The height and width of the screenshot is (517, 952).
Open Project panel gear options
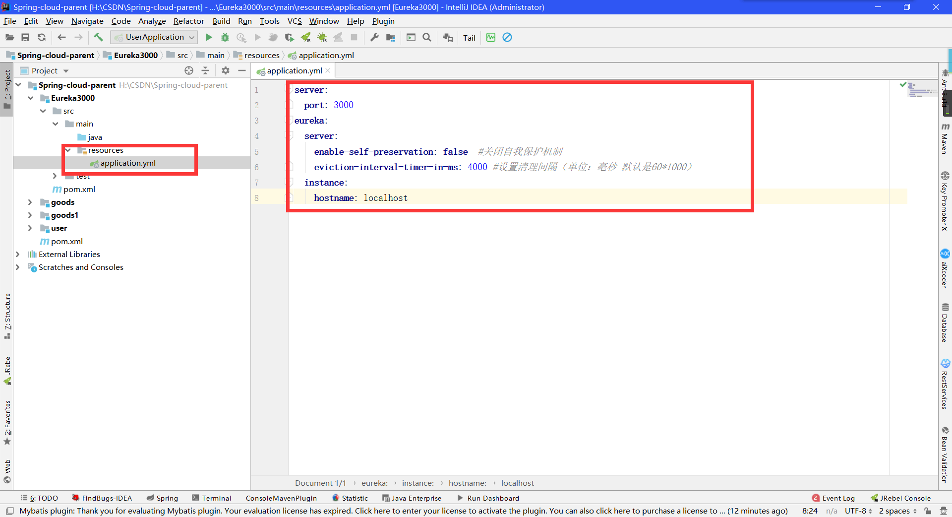pyautogui.click(x=226, y=70)
